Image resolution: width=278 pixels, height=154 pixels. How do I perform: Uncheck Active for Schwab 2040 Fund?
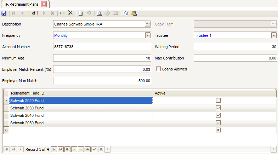218,115
